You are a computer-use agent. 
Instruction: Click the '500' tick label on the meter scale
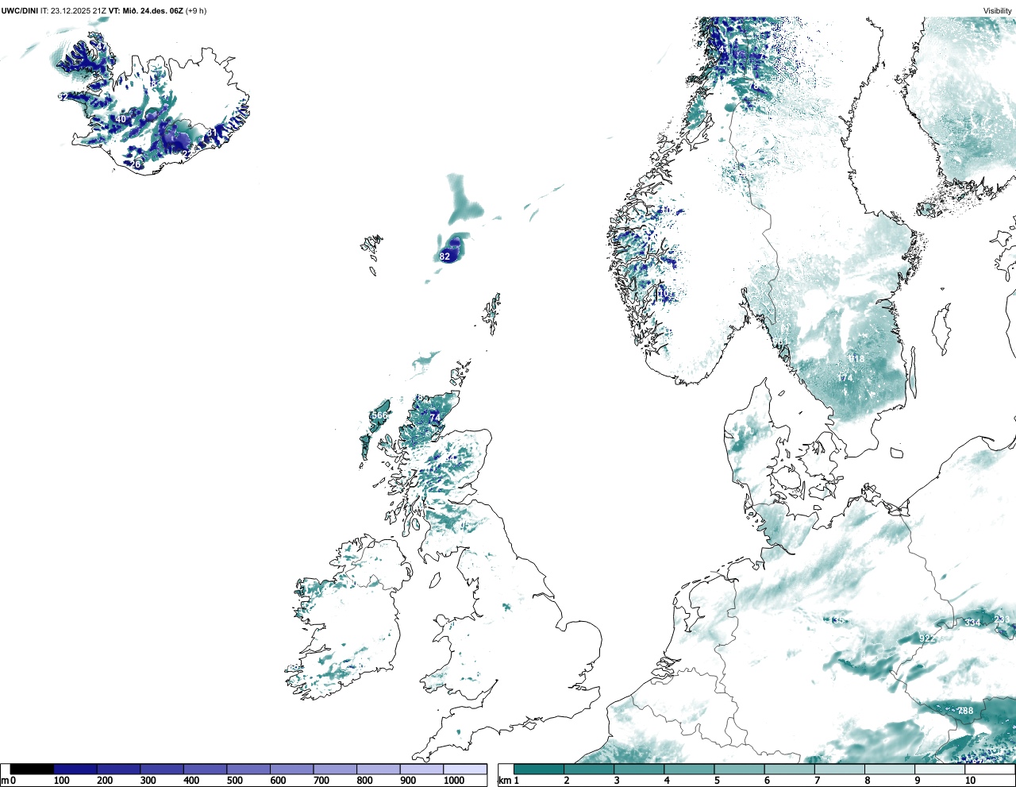[x=234, y=781]
